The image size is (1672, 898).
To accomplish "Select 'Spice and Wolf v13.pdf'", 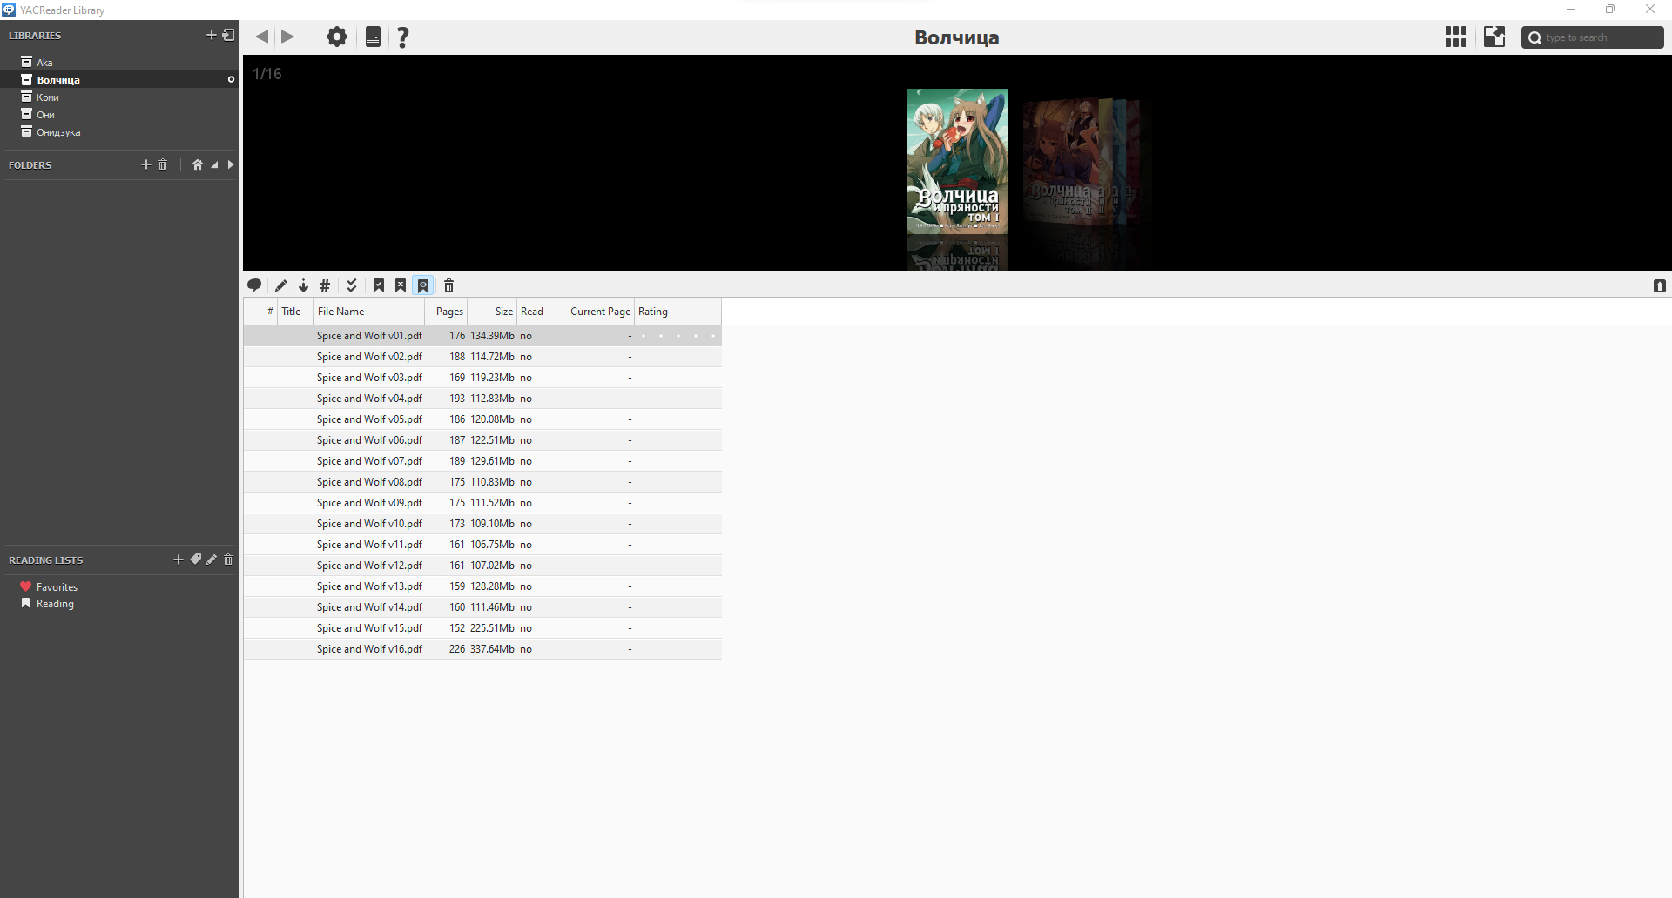I will tap(482, 586).
